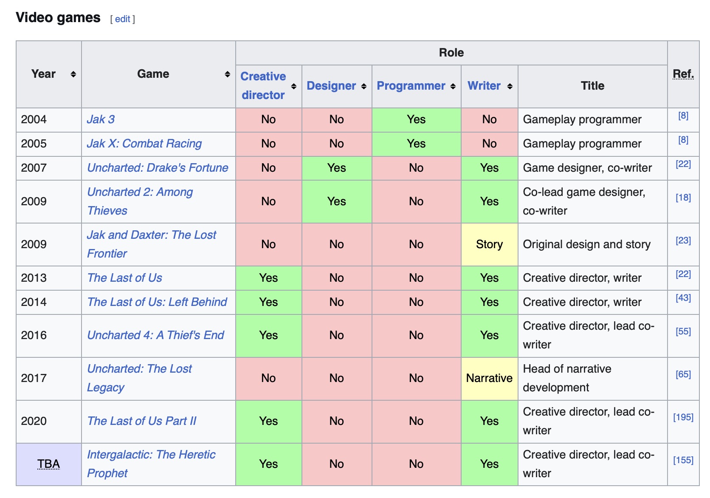Follow reference [22] in Drake's Fortune row
Viewport: 710px width, 498px height.
pyautogui.click(x=683, y=164)
